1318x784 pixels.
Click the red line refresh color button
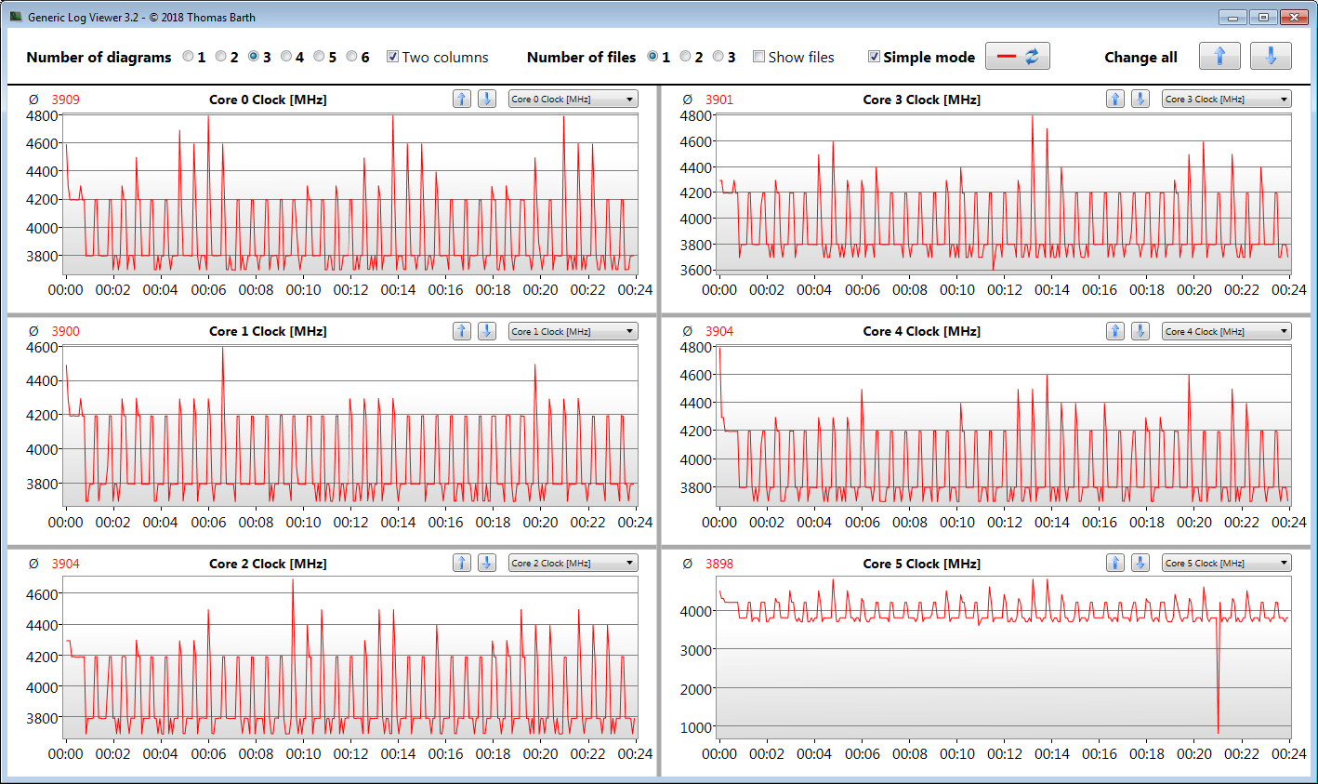click(1017, 57)
